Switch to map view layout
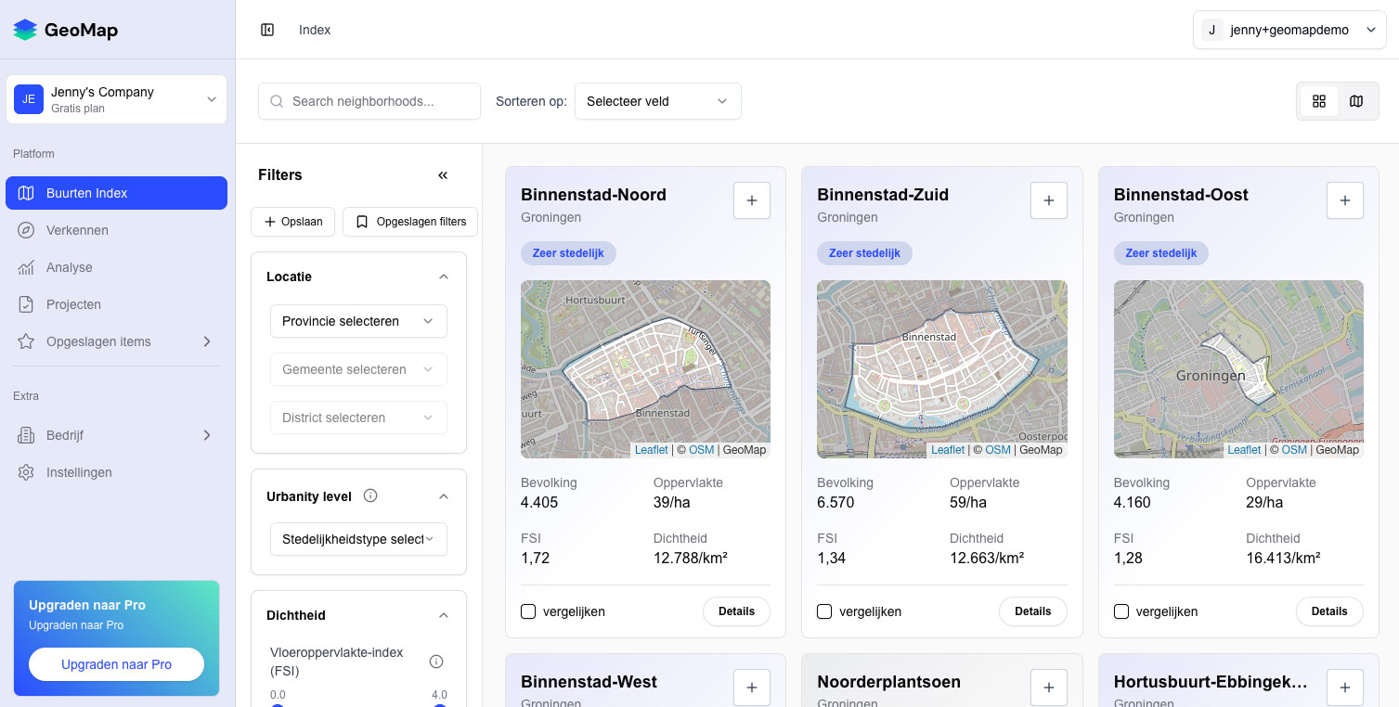Image resolution: width=1399 pixels, height=707 pixels. coord(1355,100)
